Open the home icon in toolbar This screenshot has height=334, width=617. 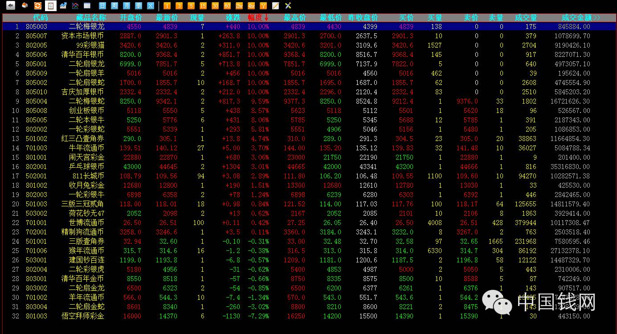(25, 6)
